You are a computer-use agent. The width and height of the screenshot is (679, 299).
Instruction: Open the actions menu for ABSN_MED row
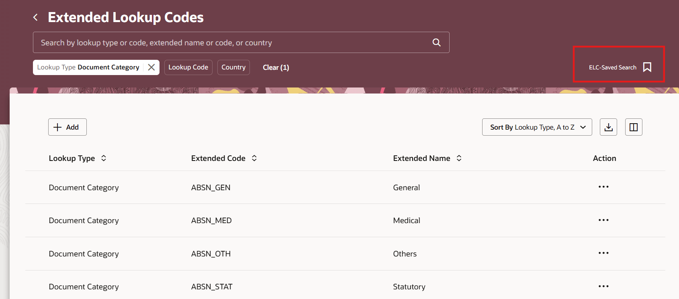[603, 220]
